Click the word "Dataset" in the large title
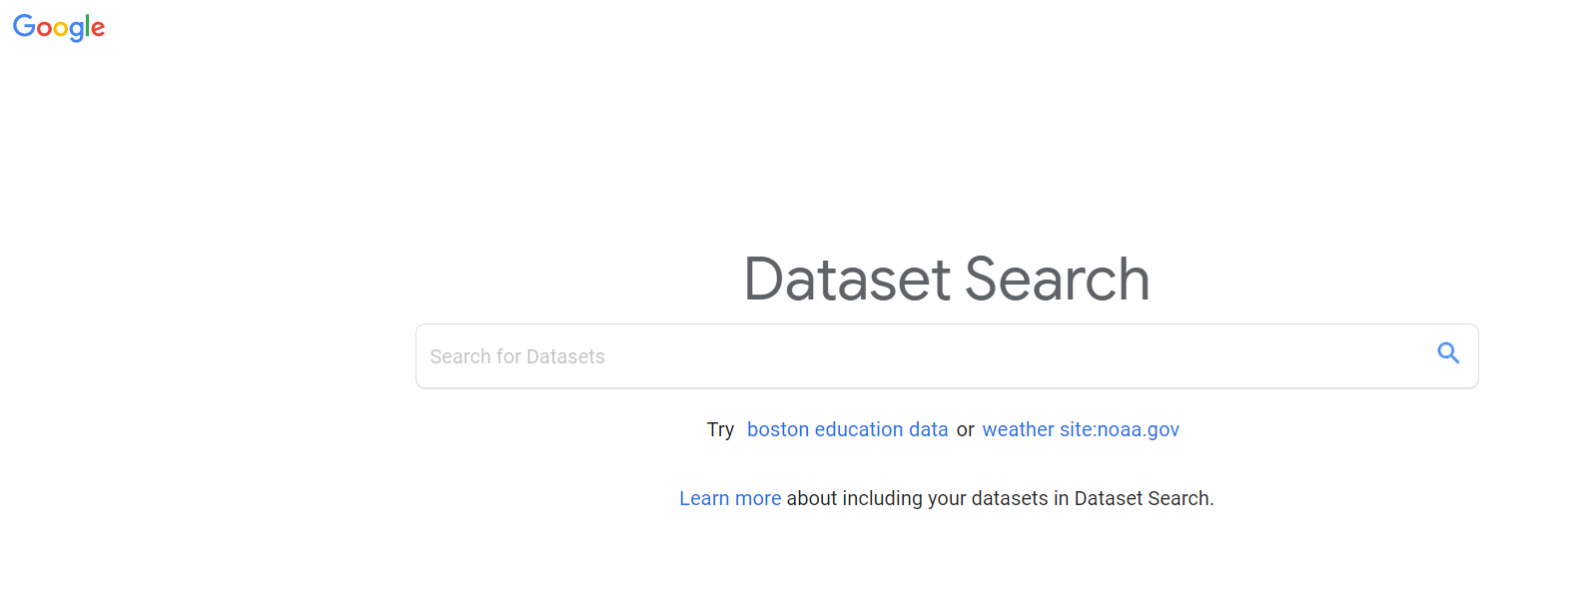1594x589 pixels. tap(848, 279)
